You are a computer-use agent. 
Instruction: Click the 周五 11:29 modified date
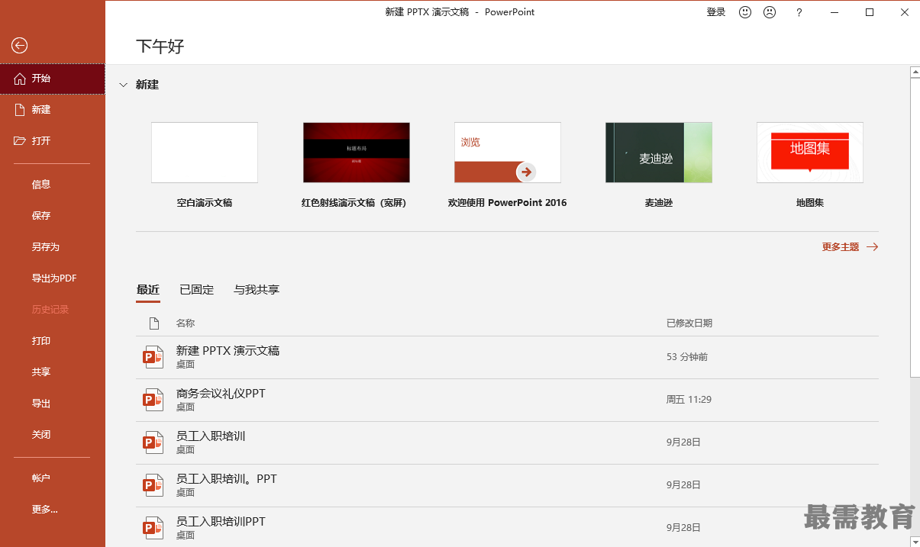(x=689, y=400)
